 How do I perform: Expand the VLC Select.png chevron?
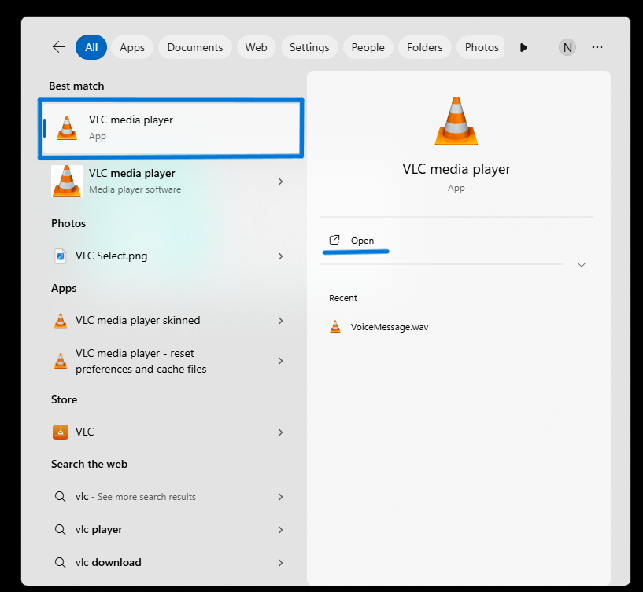pos(280,256)
